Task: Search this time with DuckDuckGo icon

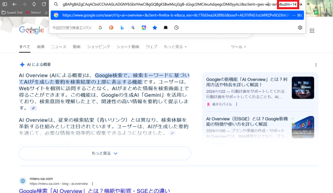Action: click(x=111, y=28)
